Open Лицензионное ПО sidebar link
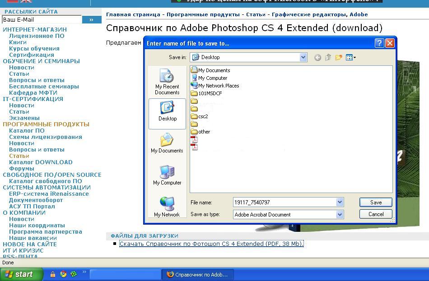This screenshot has height=281, width=429. (x=37, y=36)
